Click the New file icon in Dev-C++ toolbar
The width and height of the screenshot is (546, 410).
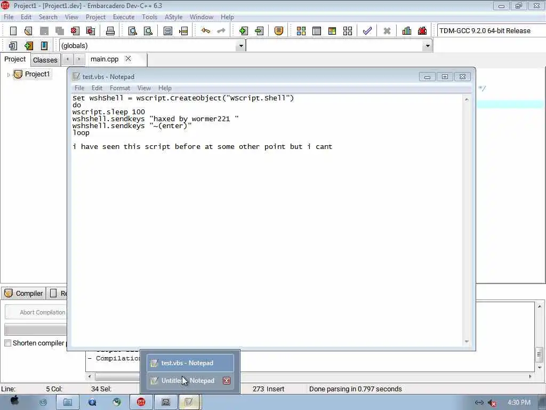click(13, 31)
